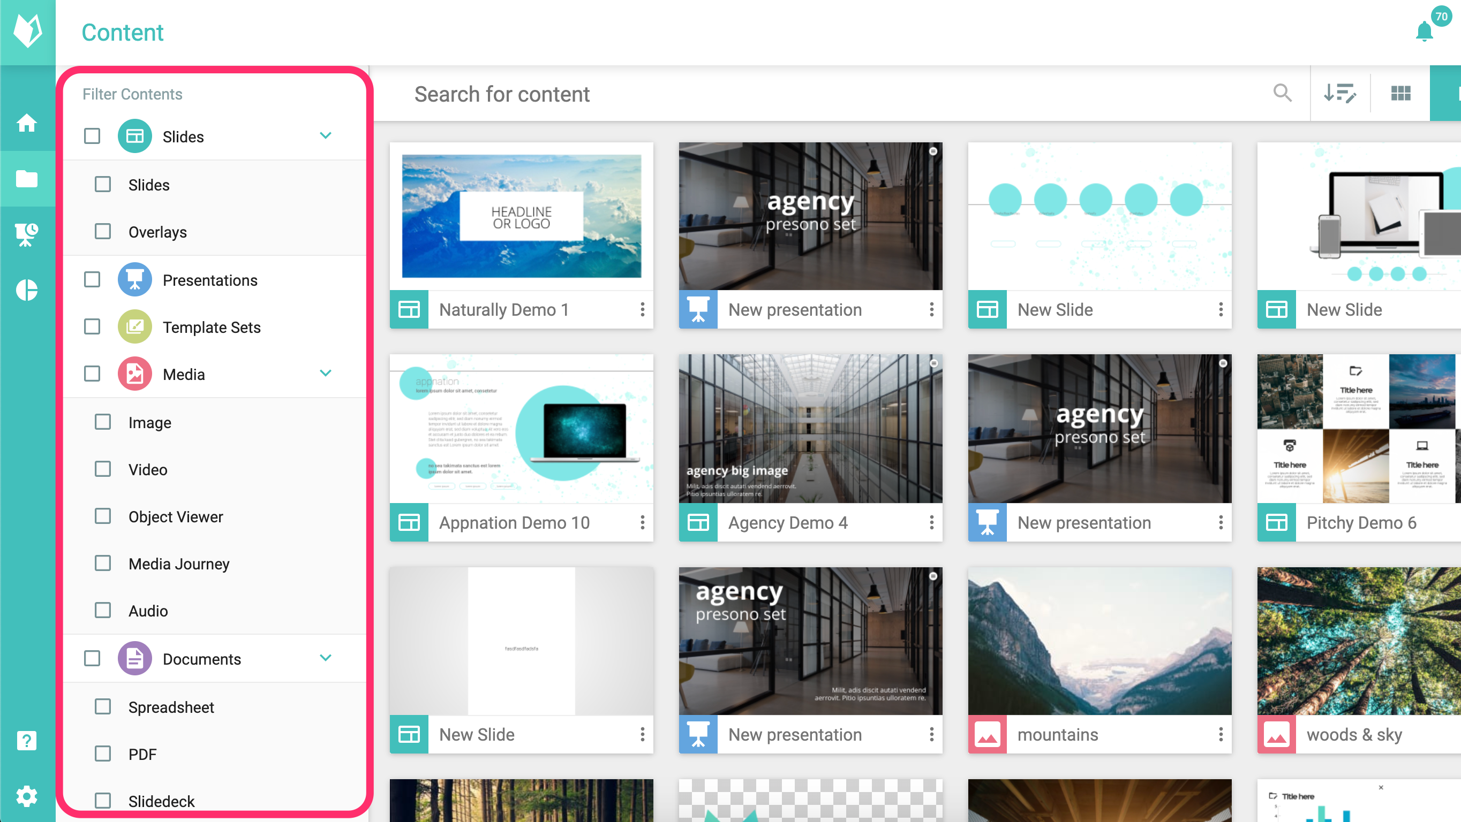Open the Agency Demo 4 thumbnail
The width and height of the screenshot is (1461, 822).
click(810, 429)
